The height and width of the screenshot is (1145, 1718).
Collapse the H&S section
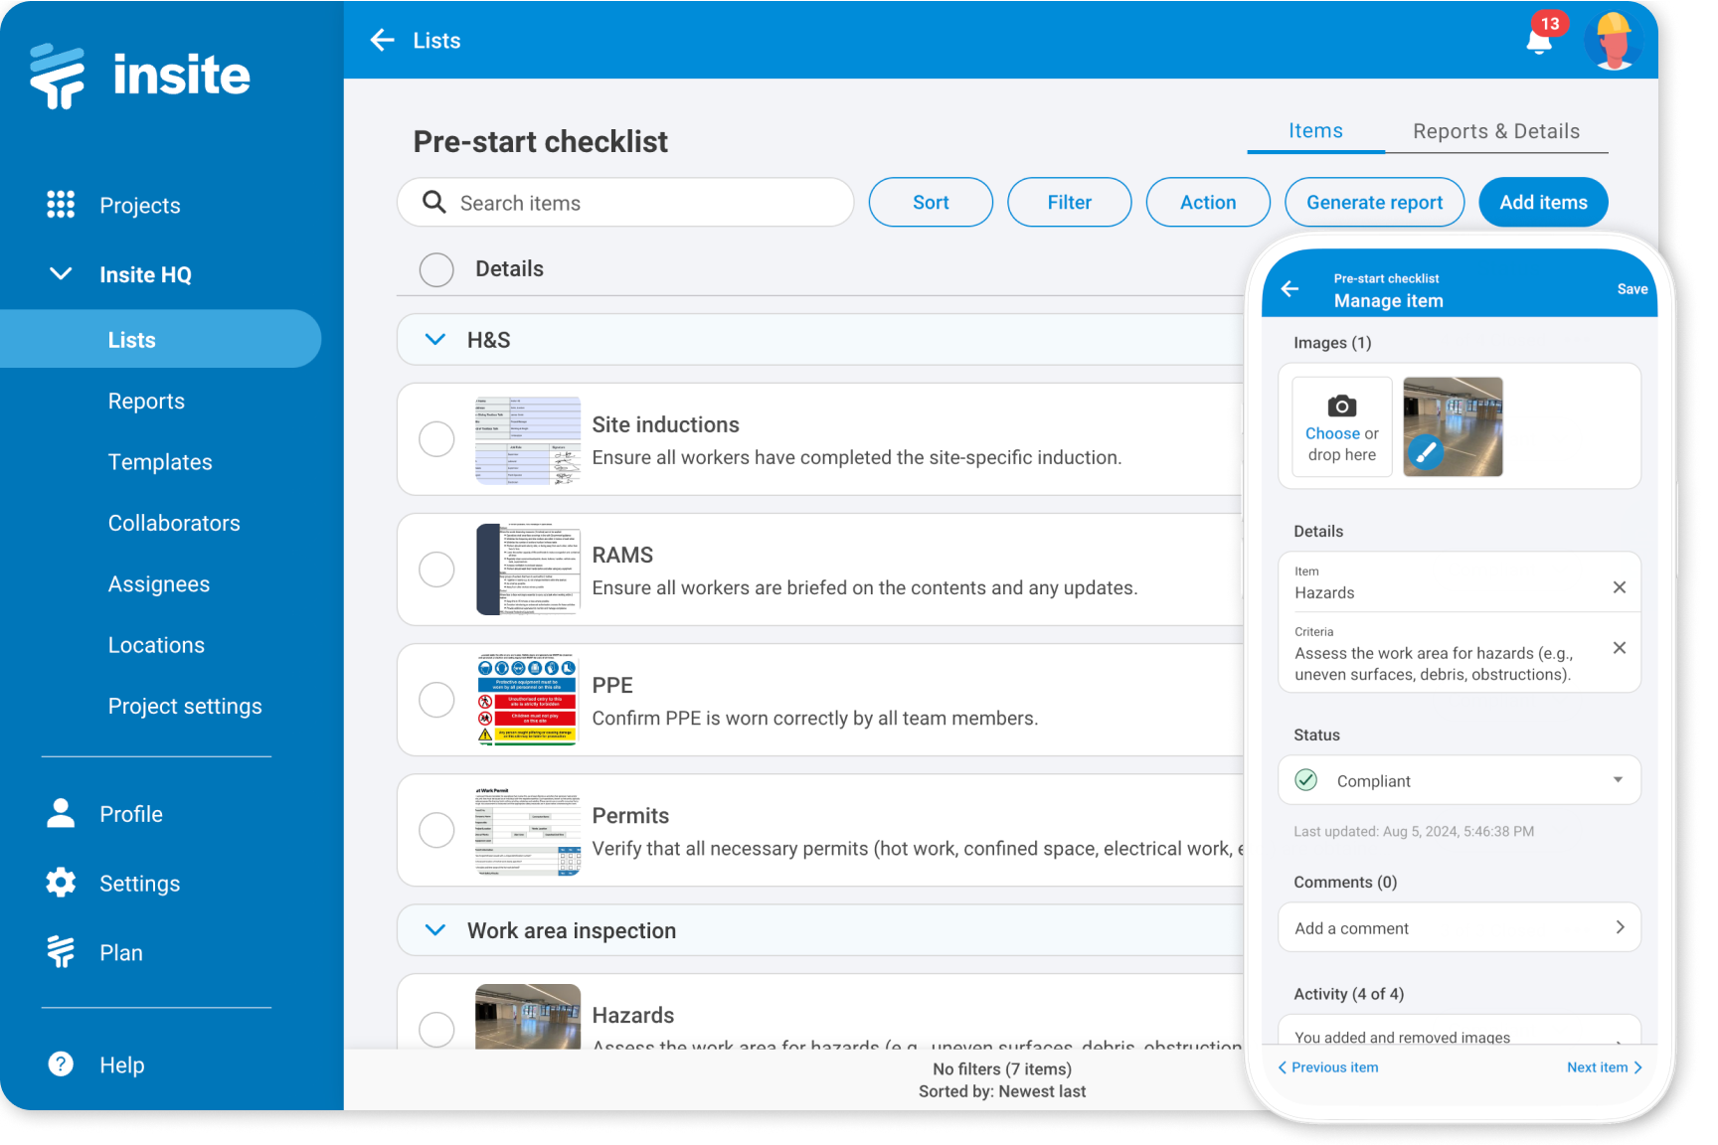tap(434, 339)
